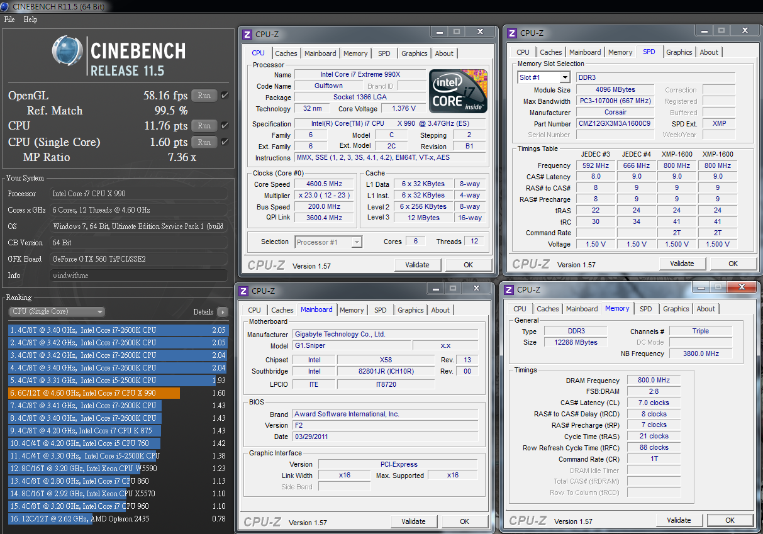Click the Details arrow button in Ranking
Viewport: 763px width, 534px height.
click(x=222, y=312)
